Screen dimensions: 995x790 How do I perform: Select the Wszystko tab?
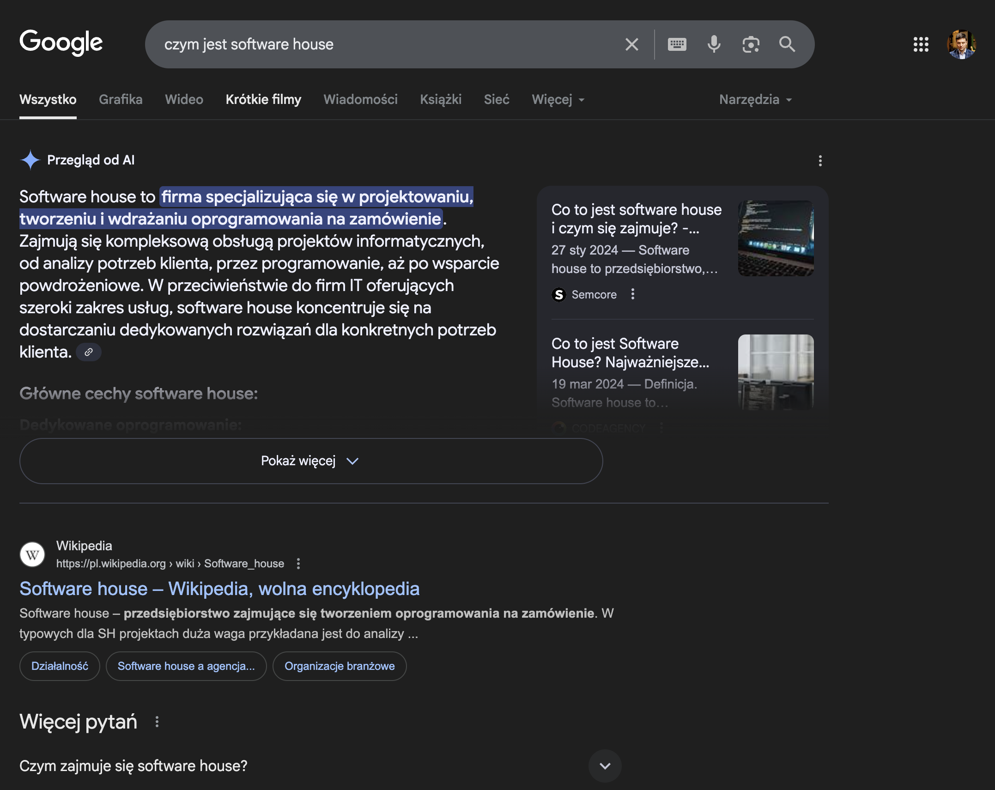click(48, 99)
